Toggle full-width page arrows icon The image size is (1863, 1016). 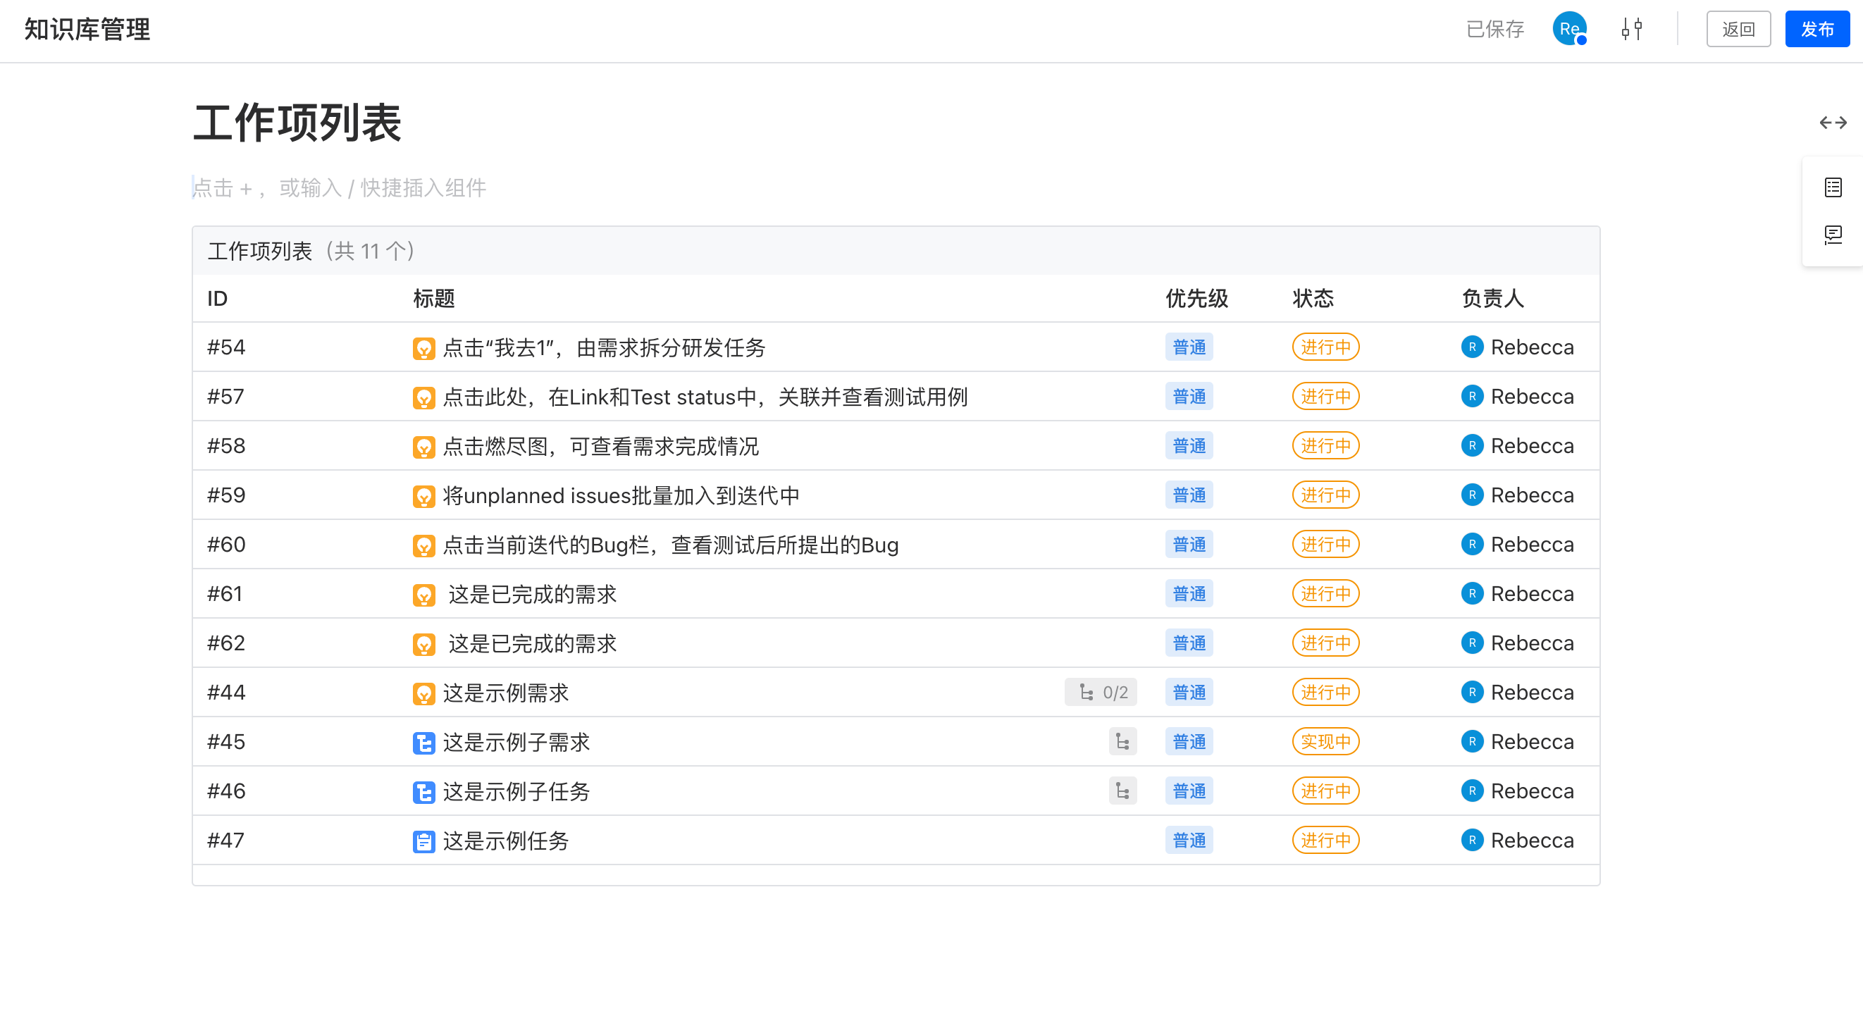1833,123
